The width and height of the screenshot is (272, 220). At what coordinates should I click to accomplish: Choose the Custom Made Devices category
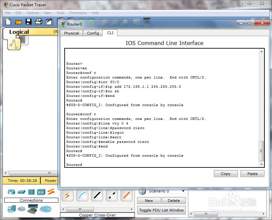tap(32, 209)
